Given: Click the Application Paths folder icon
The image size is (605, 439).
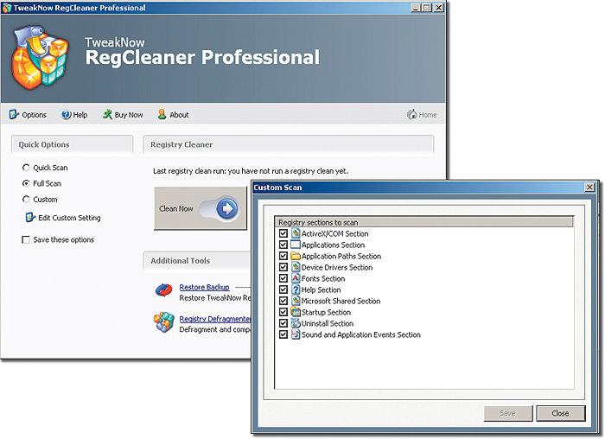Looking at the screenshot, I should coord(296,256).
